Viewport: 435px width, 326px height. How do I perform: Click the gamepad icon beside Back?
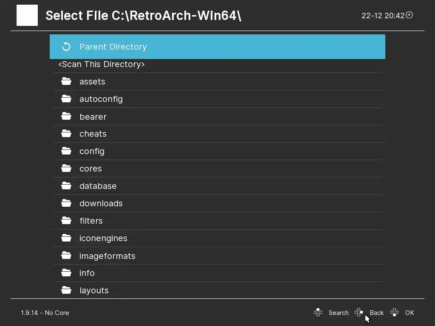pos(359,312)
